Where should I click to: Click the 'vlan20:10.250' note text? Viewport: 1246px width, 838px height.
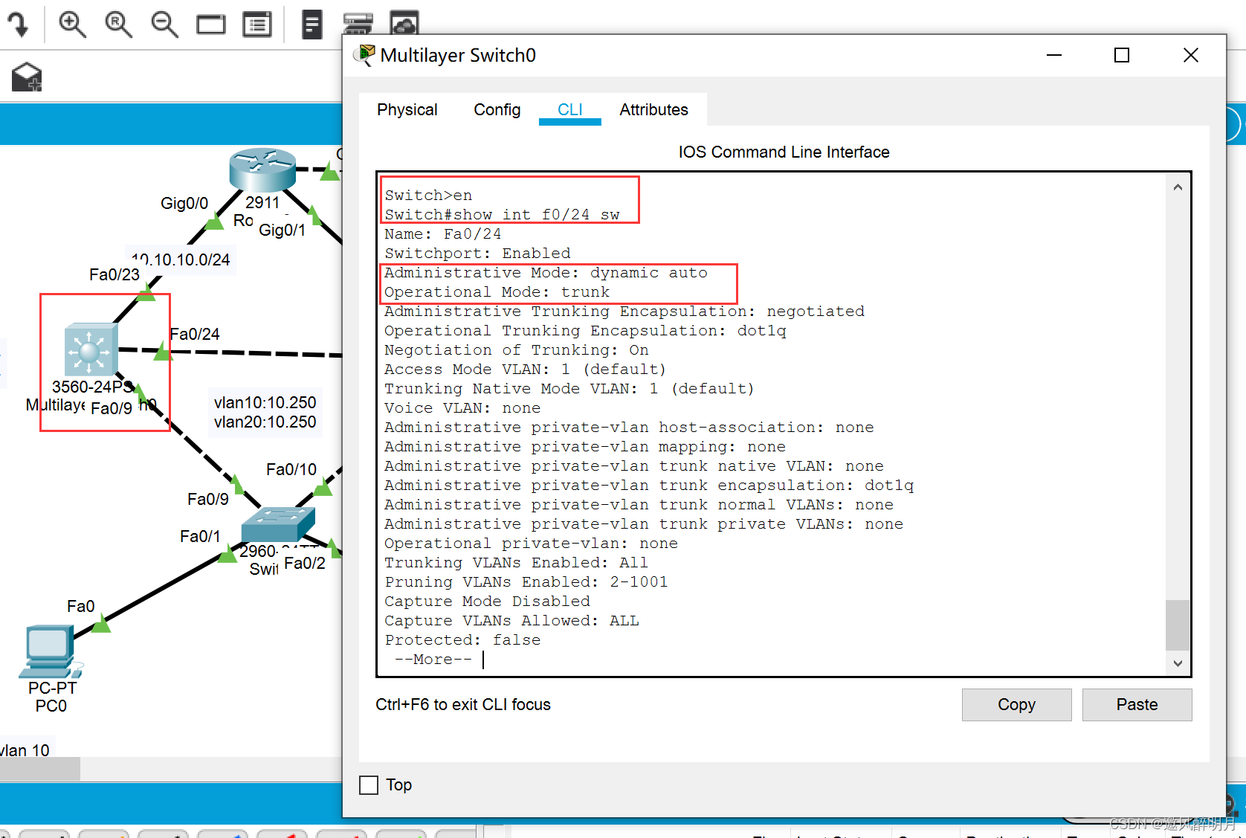(265, 422)
